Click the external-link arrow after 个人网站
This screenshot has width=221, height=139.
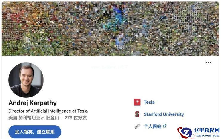165,126
